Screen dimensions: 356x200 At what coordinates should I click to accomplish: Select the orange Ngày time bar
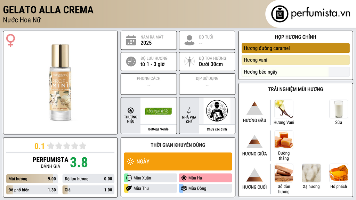pos(178,161)
